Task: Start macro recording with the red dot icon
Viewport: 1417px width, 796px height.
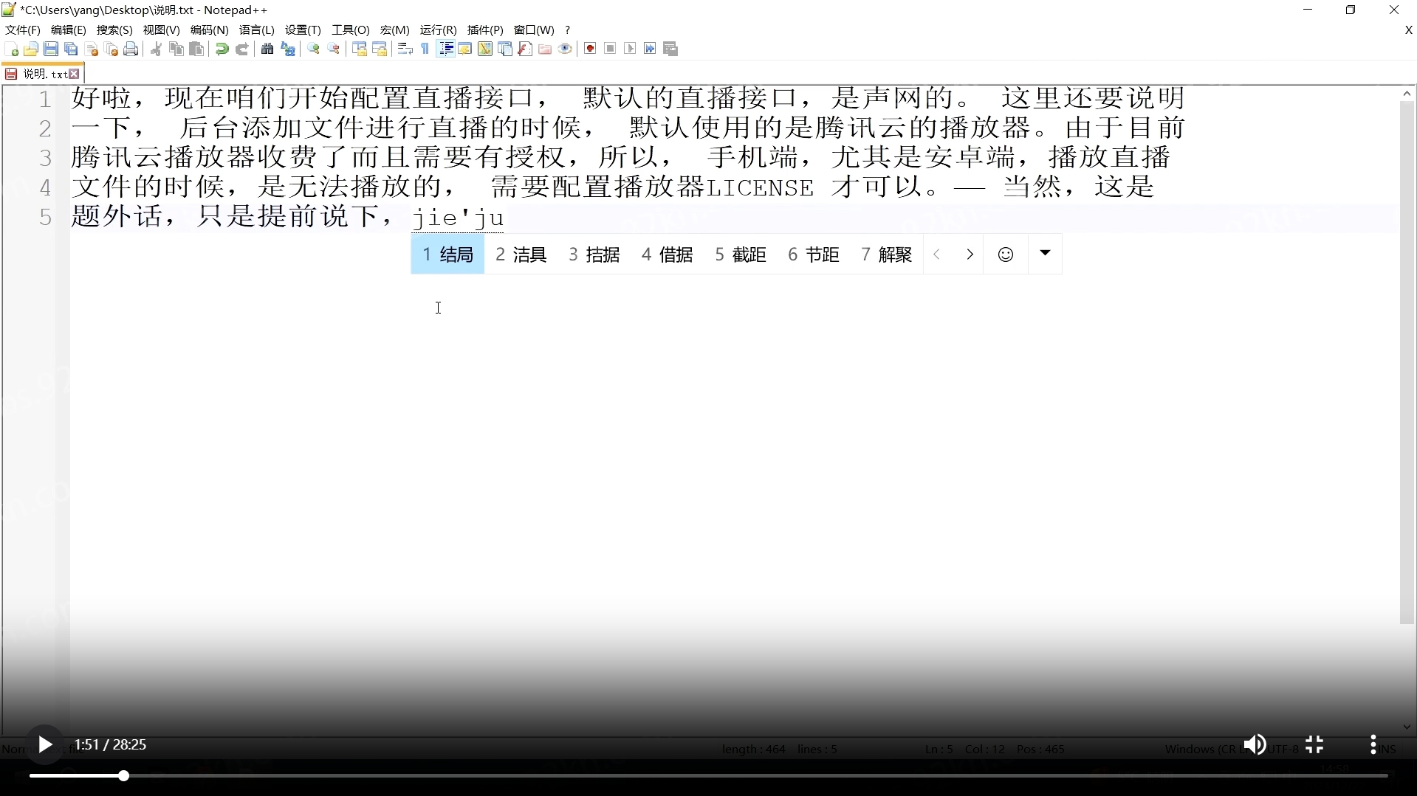Action: 590,49
